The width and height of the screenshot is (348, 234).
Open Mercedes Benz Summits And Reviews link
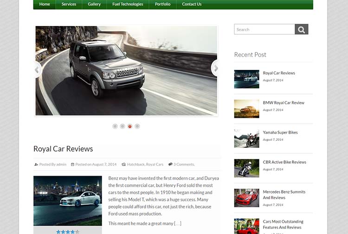coord(284,195)
